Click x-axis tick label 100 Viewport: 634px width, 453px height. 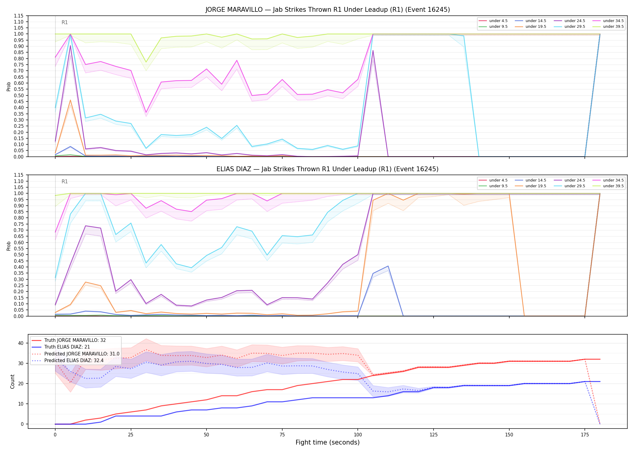[x=358, y=435]
